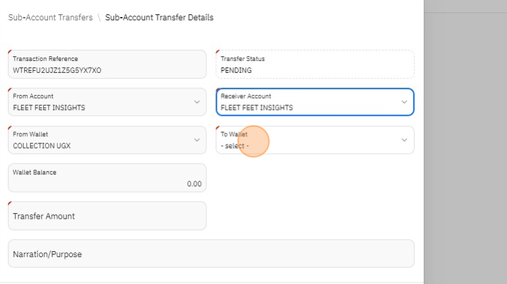
Task: Expand the From Wallet chevron arrow
Action: [x=197, y=140]
